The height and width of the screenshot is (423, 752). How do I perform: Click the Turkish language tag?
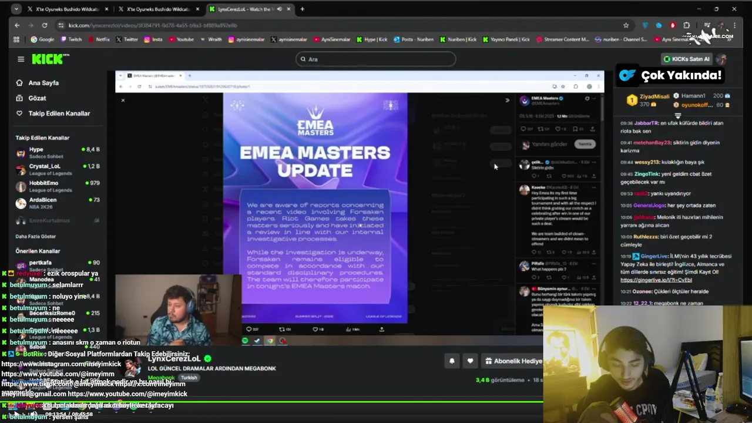[189, 378]
